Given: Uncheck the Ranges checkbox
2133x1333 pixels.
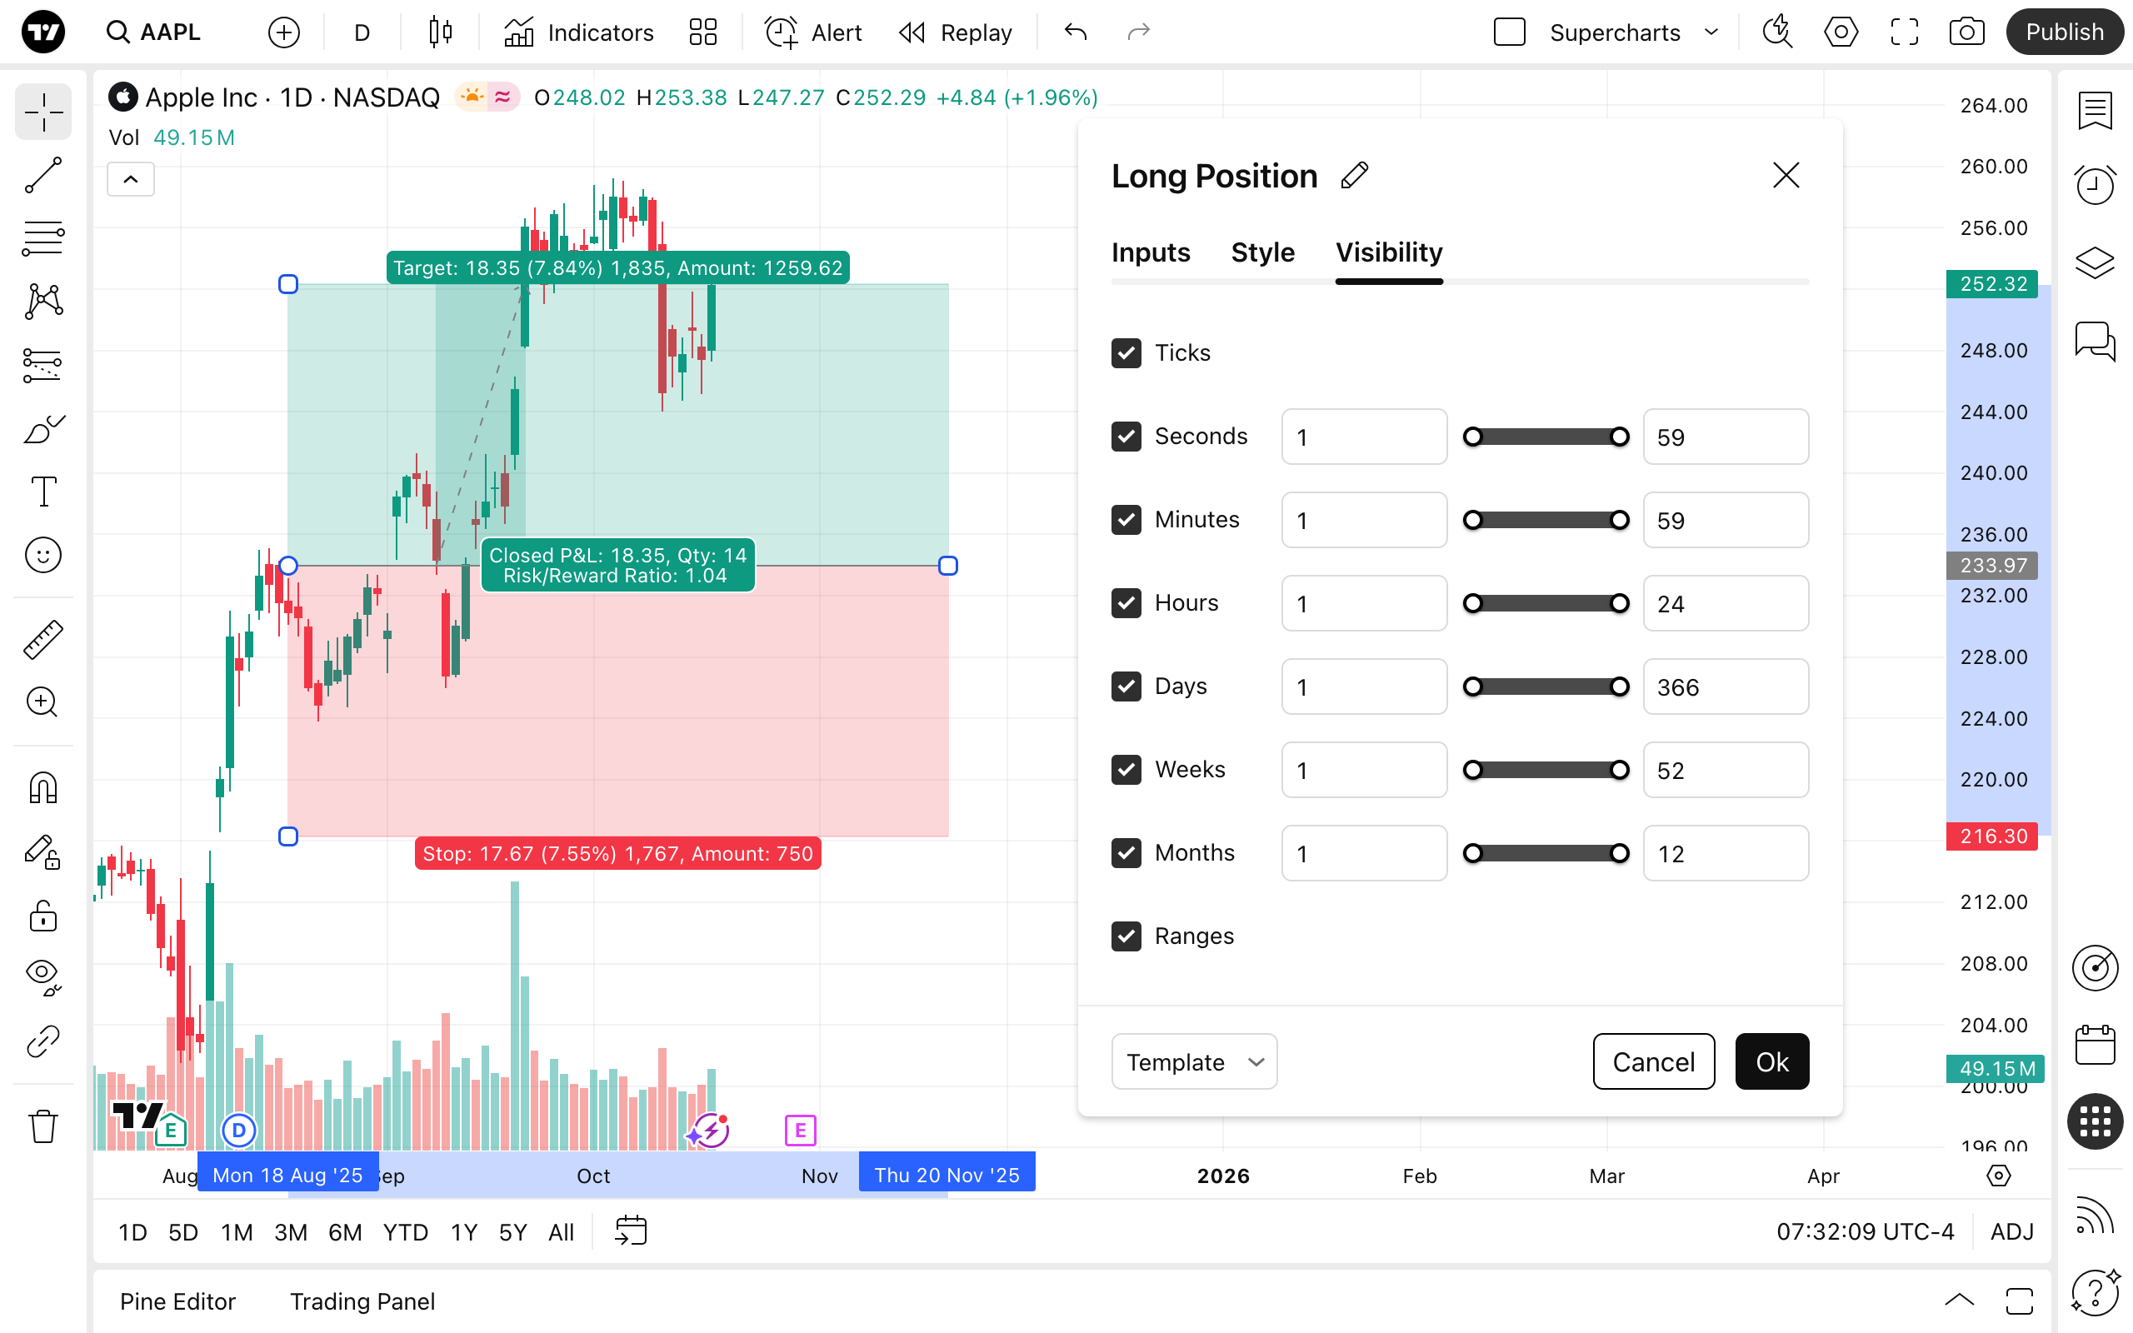Looking at the screenshot, I should point(1126,936).
